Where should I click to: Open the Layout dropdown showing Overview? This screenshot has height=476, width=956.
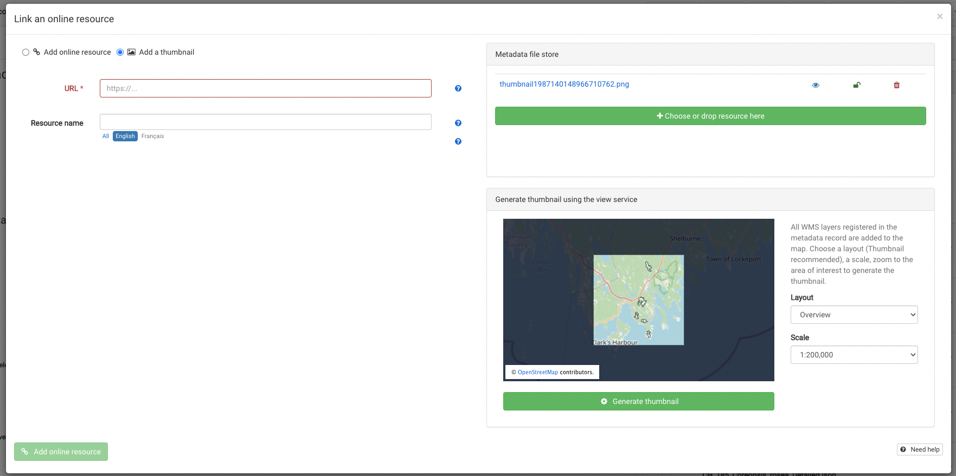point(854,315)
